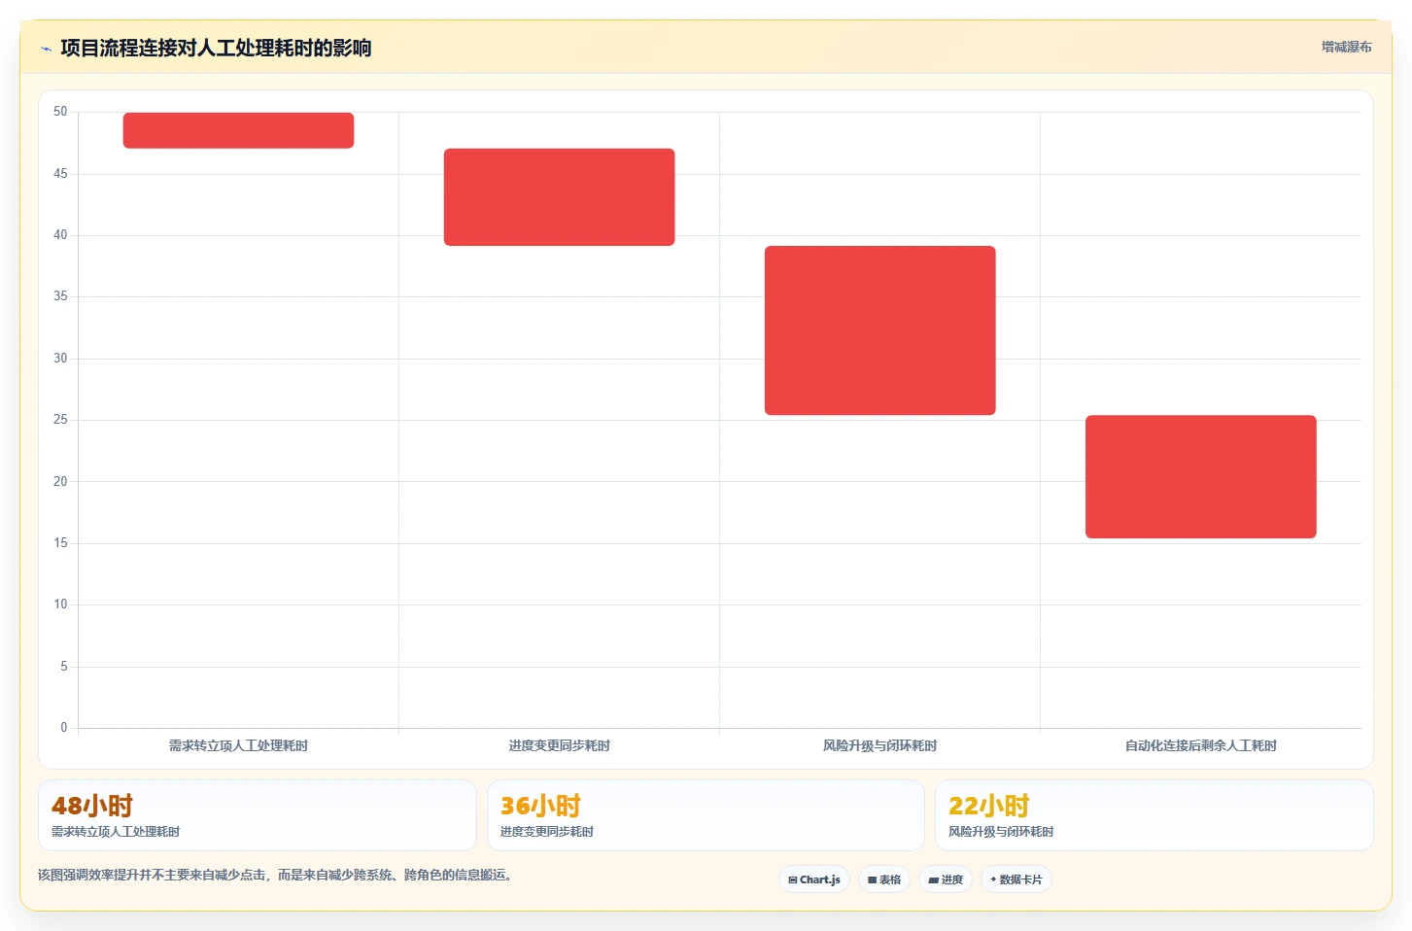Click the red bar for 需求转立项人工处理耗时
The image size is (1412, 931).
pyautogui.click(x=238, y=130)
